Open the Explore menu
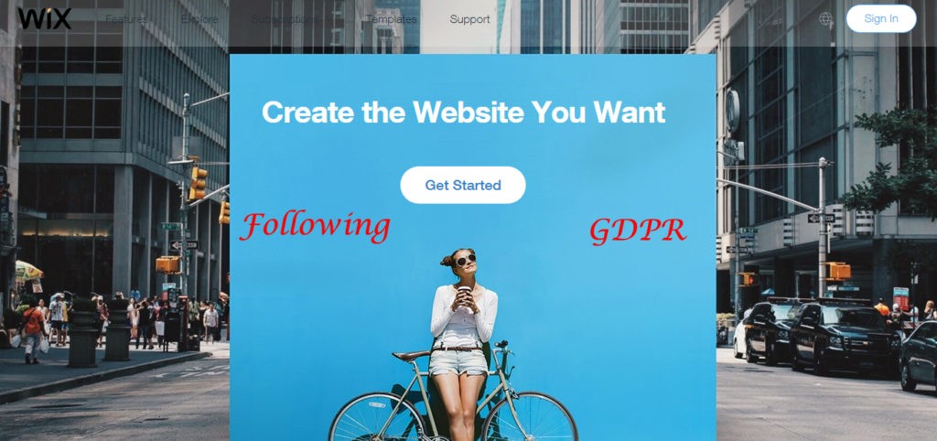The image size is (937, 441). tap(199, 19)
